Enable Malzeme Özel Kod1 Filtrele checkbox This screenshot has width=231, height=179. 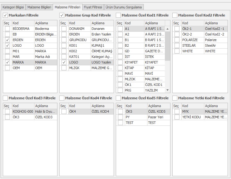(x=118, y=15)
